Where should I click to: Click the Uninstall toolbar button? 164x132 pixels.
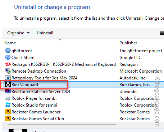point(45,33)
